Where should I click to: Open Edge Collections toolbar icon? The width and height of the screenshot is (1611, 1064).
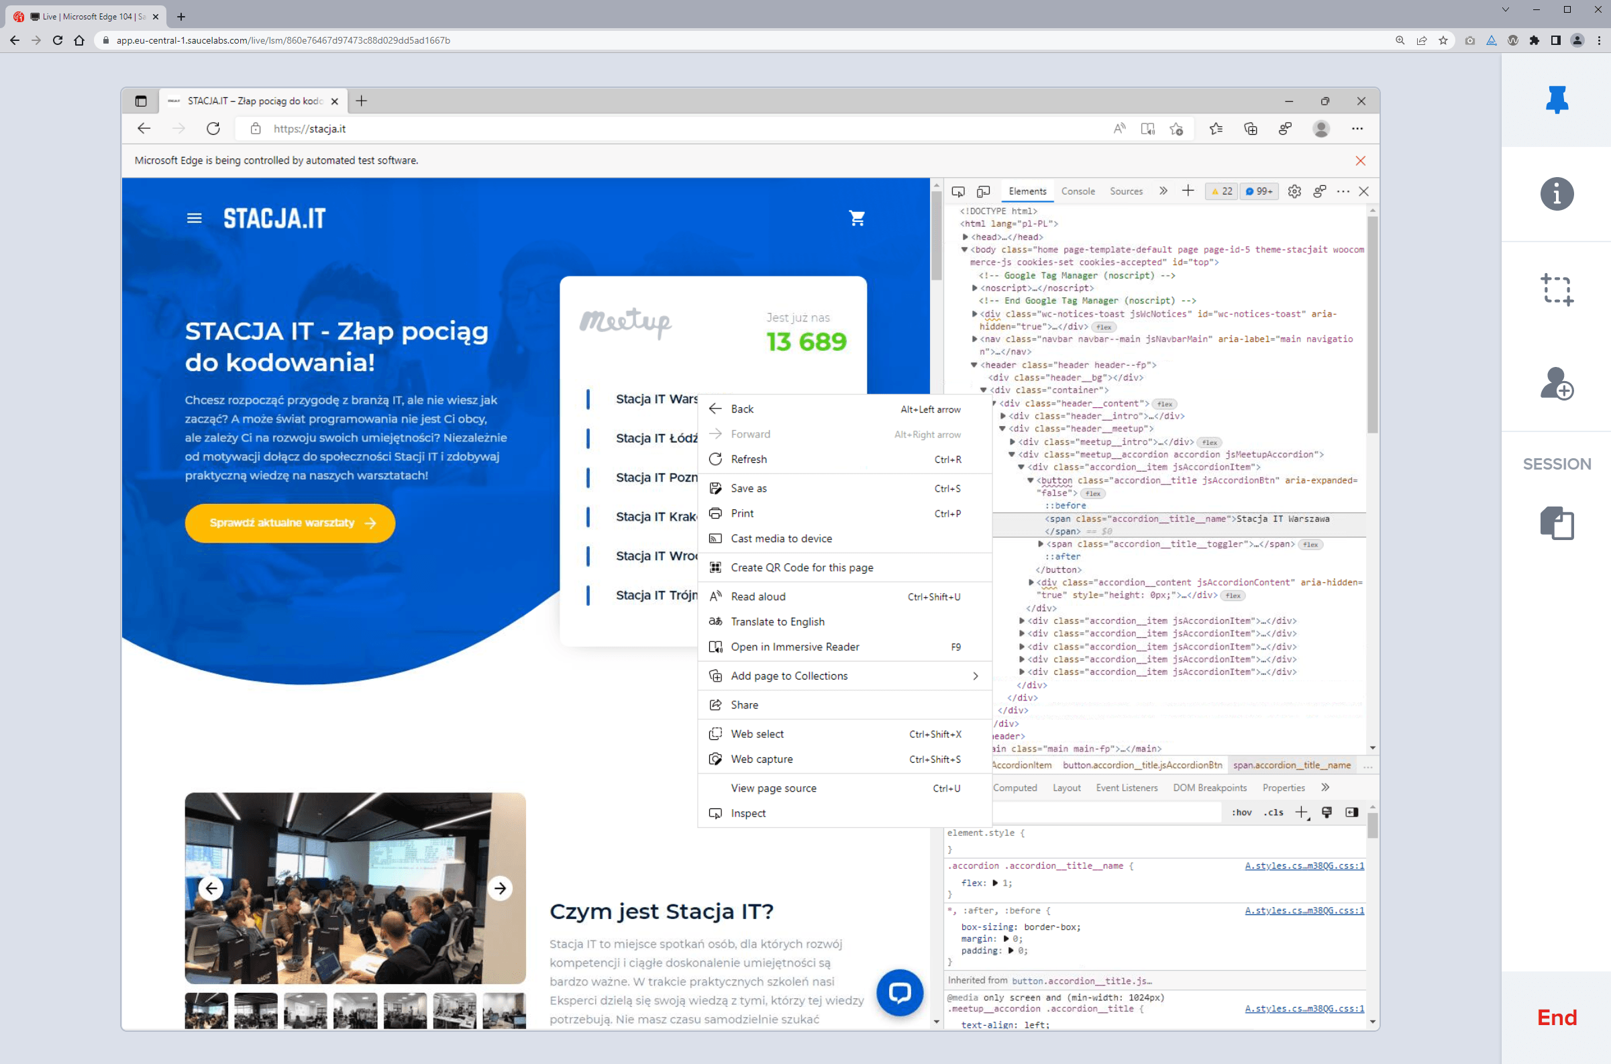(x=1250, y=128)
